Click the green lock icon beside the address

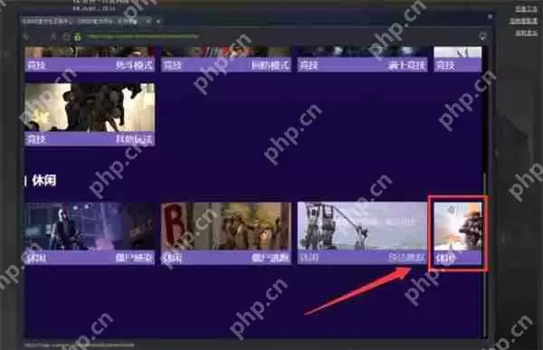click(x=78, y=37)
